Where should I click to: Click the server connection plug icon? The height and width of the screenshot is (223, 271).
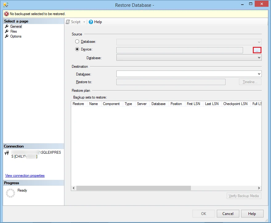7,153
